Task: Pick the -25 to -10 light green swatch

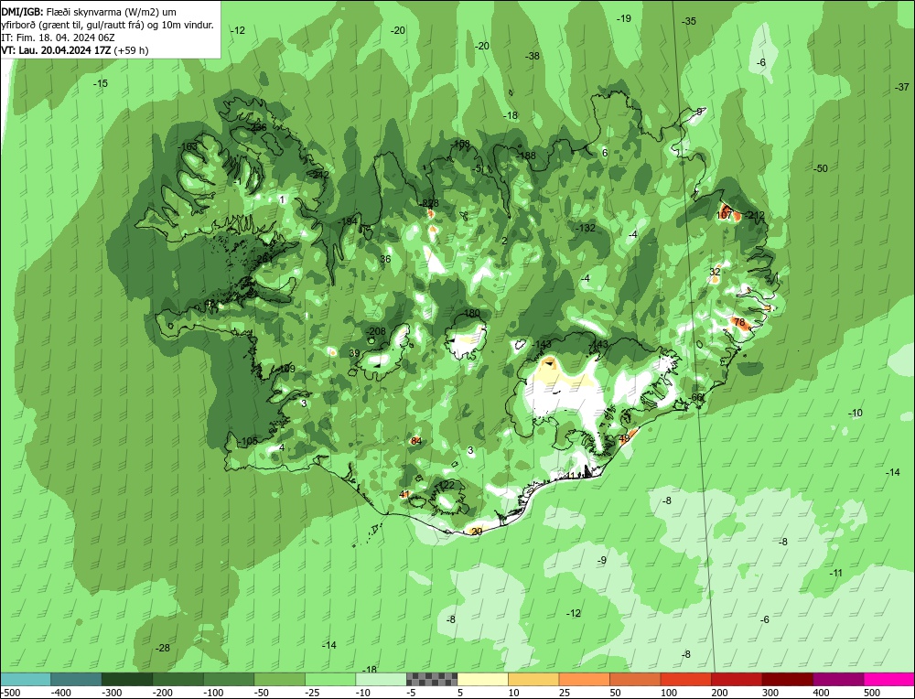Action: 330,679
